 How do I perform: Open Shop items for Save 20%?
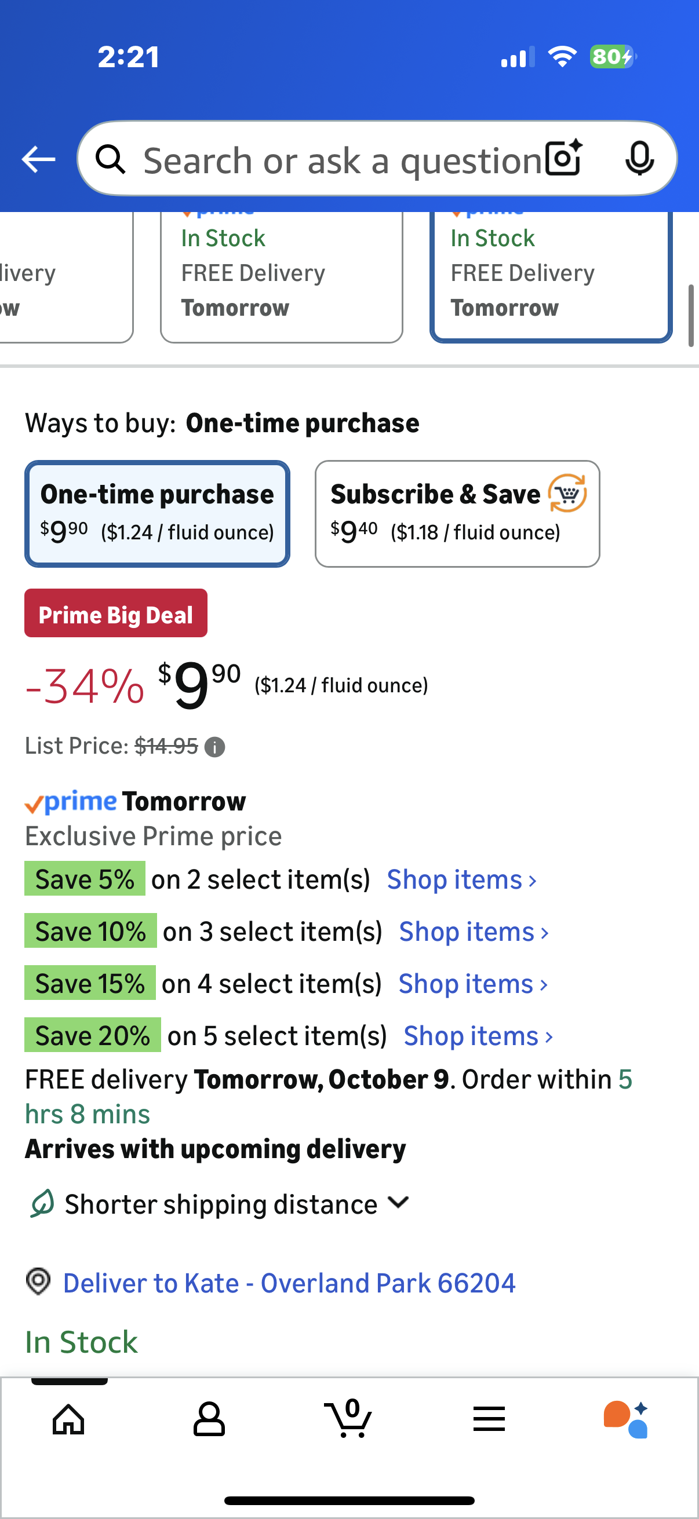pos(478,1036)
